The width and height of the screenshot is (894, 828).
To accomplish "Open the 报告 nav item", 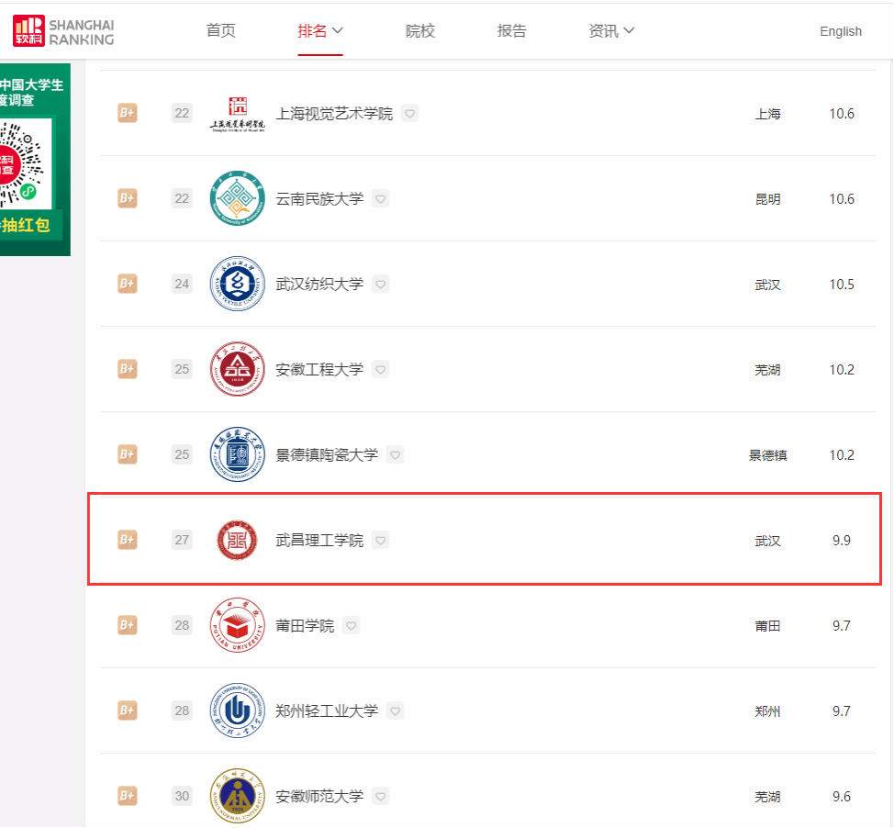I will point(511,31).
